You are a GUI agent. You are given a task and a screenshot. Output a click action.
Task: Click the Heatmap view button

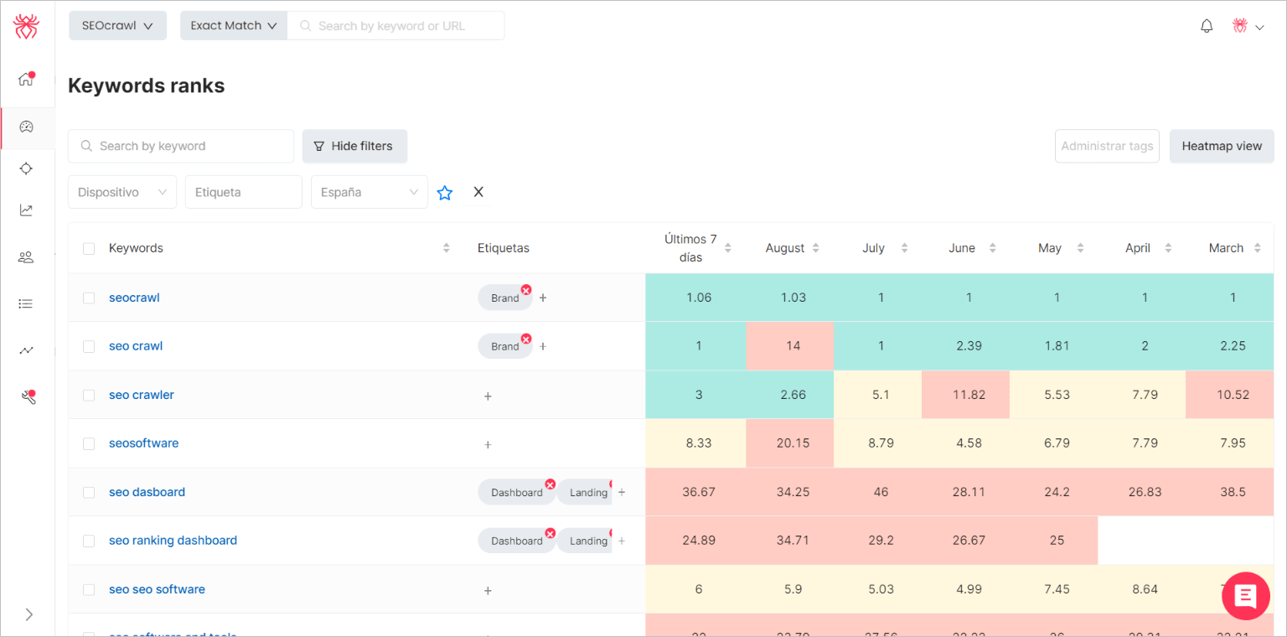[x=1221, y=146]
